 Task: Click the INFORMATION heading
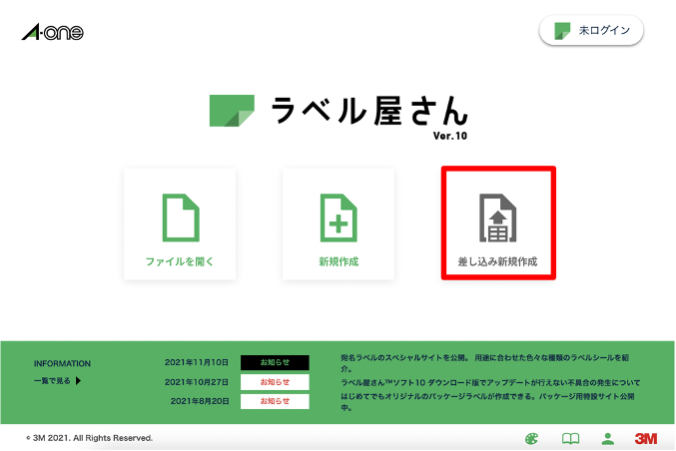tap(62, 363)
